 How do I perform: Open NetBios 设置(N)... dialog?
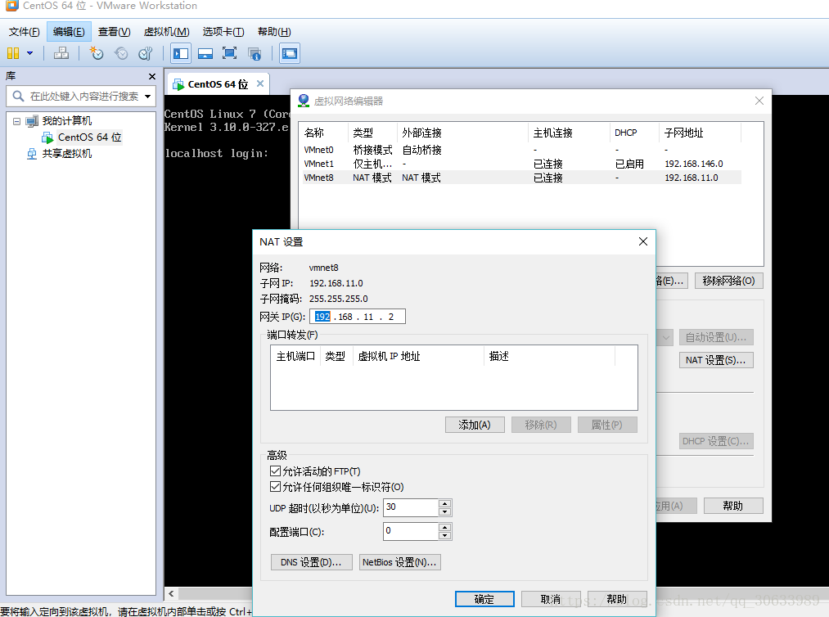399,562
